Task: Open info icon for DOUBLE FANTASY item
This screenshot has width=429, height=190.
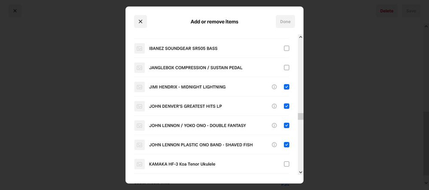Action: (274, 126)
